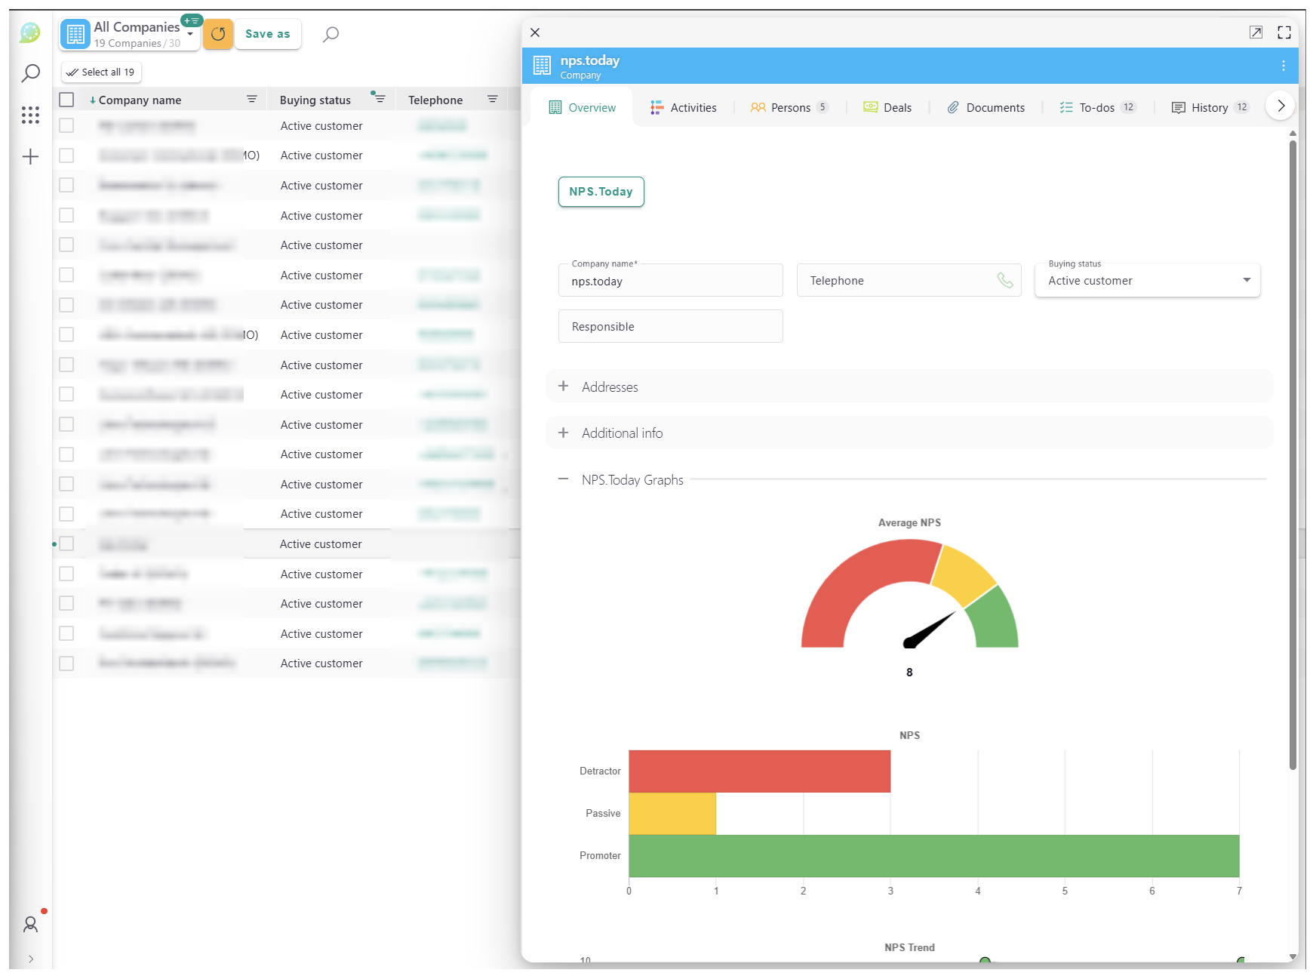Collapse the NPS.Today Graphs section
Image resolution: width=1313 pixels, height=976 pixels.
564,479
